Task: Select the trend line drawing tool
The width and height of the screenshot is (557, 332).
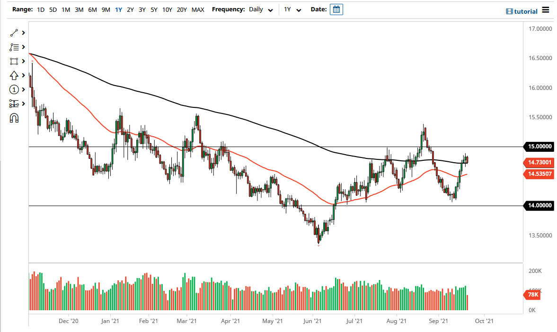Action: tap(14, 33)
